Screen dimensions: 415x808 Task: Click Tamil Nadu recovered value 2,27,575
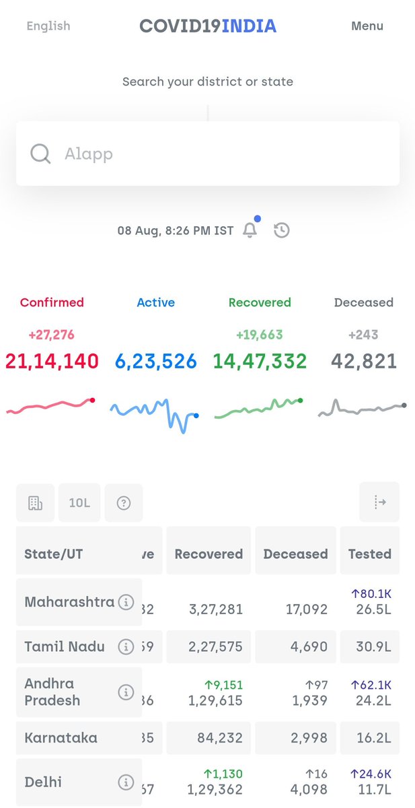(x=216, y=647)
